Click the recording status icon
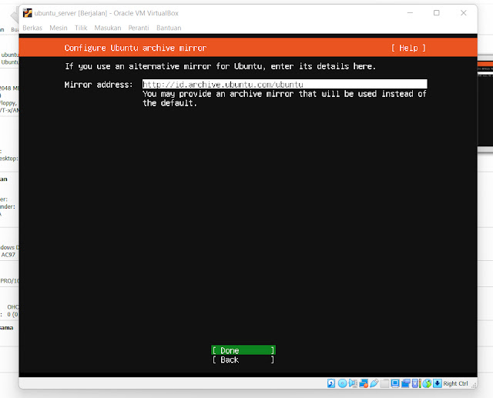493x398 pixels. click(406, 383)
